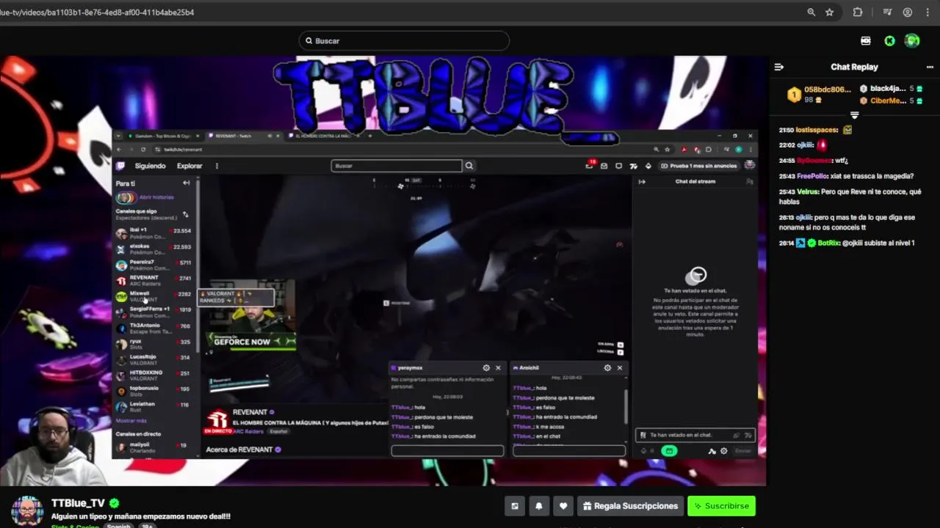Image resolution: width=940 pixels, height=528 pixels.
Task: Collapse chat using arrow beside Chat Replay
Action: [779, 67]
